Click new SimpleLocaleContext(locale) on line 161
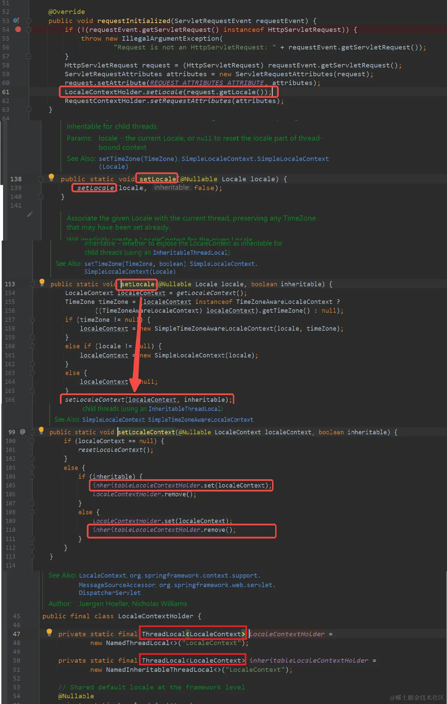This screenshot has height=704, width=447. [199, 355]
